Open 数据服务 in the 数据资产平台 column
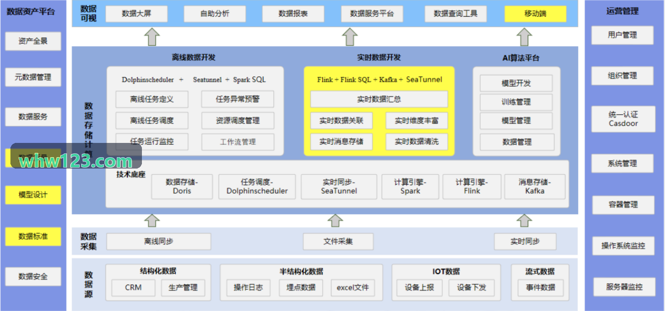This screenshot has width=665, height=311. [33, 117]
